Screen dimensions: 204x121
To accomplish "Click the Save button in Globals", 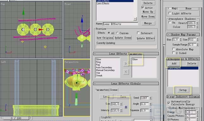I will tap(123, 97).
